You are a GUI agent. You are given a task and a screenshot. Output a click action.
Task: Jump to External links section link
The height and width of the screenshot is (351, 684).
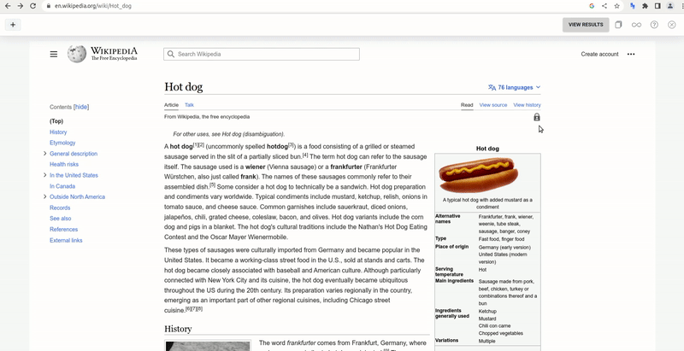pyautogui.click(x=66, y=240)
